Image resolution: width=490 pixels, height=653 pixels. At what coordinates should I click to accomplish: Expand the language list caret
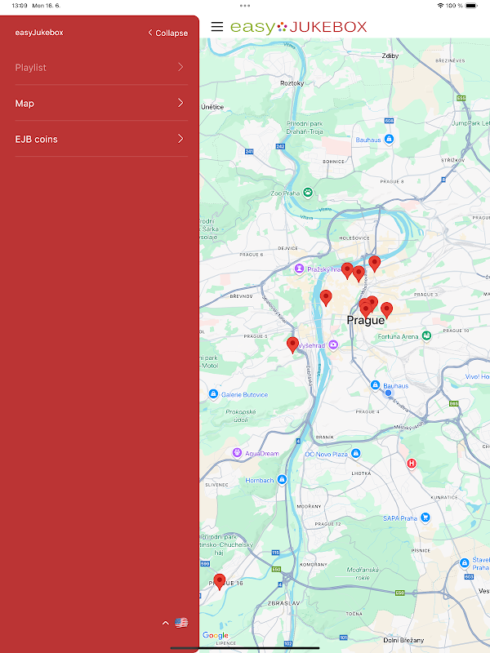166,623
